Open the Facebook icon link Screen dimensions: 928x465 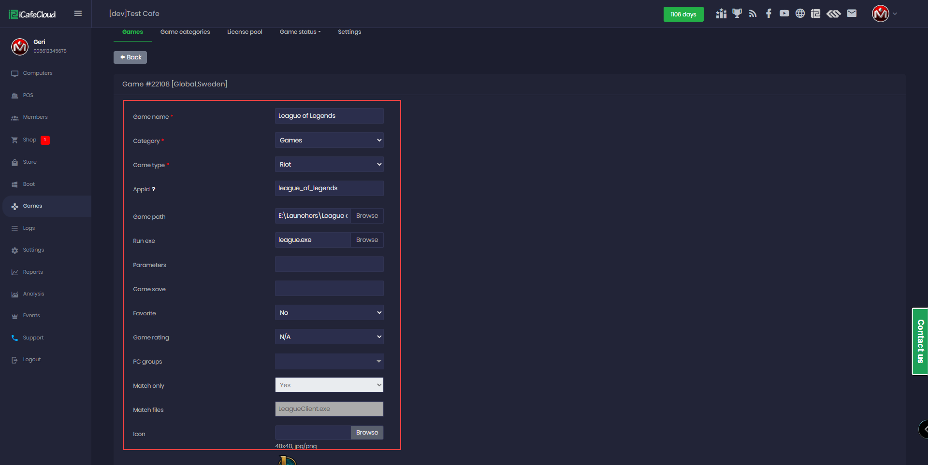coord(768,14)
